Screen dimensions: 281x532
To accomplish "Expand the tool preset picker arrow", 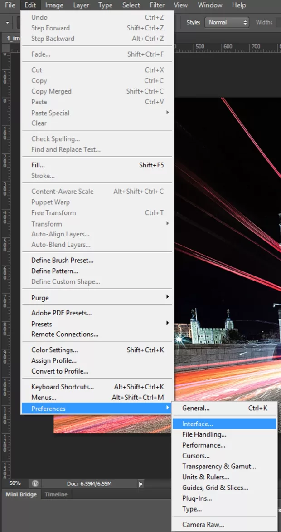I will click(8, 22).
